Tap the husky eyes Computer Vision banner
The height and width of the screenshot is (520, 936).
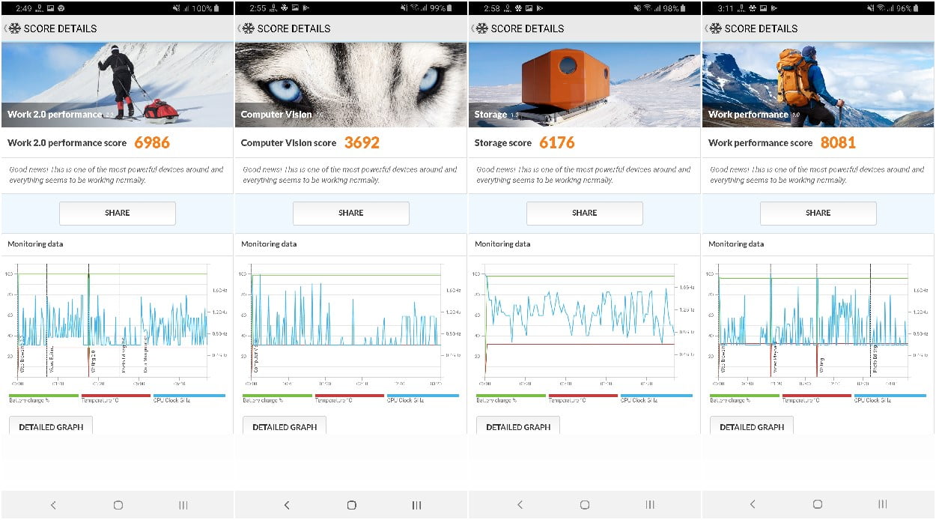coord(350,84)
